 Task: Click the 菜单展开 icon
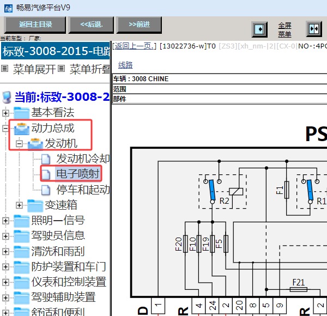tap(5, 68)
